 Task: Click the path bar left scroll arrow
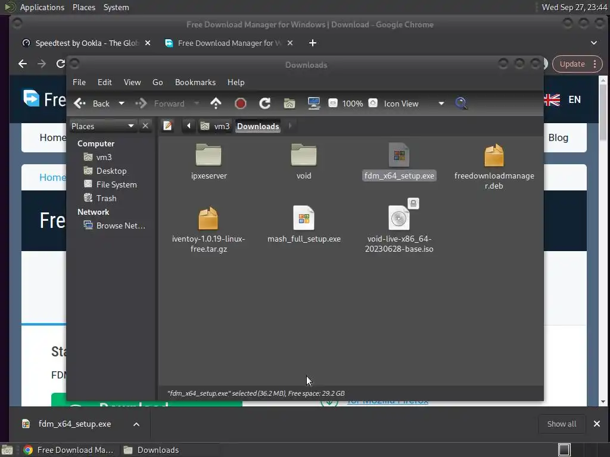tap(189, 126)
